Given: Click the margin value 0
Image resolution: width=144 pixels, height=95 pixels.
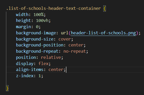Looking at the screenshot, I should tap(37, 27).
